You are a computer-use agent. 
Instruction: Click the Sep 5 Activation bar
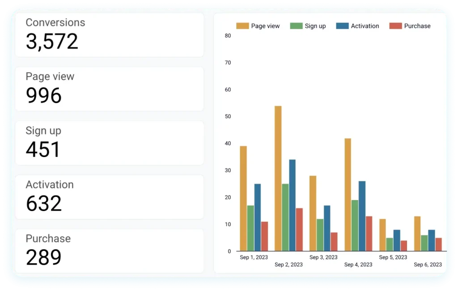pos(396,241)
